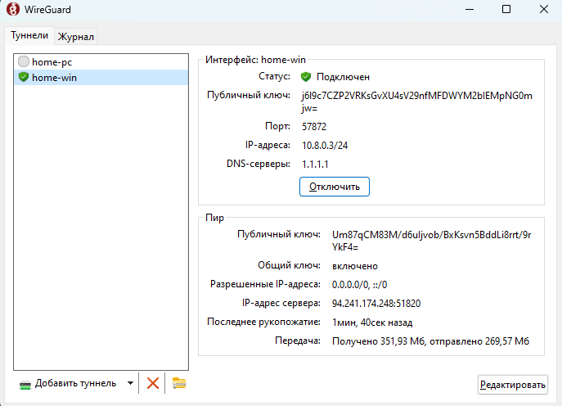
Task: Select the home-win tunnel entry
Action: click(x=56, y=77)
